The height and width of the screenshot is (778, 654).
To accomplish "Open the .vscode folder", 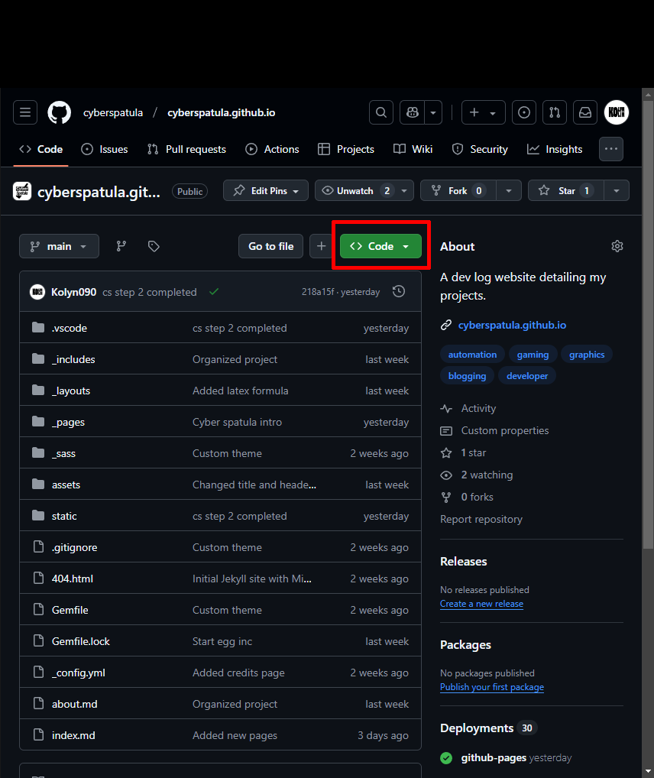I will tap(70, 328).
